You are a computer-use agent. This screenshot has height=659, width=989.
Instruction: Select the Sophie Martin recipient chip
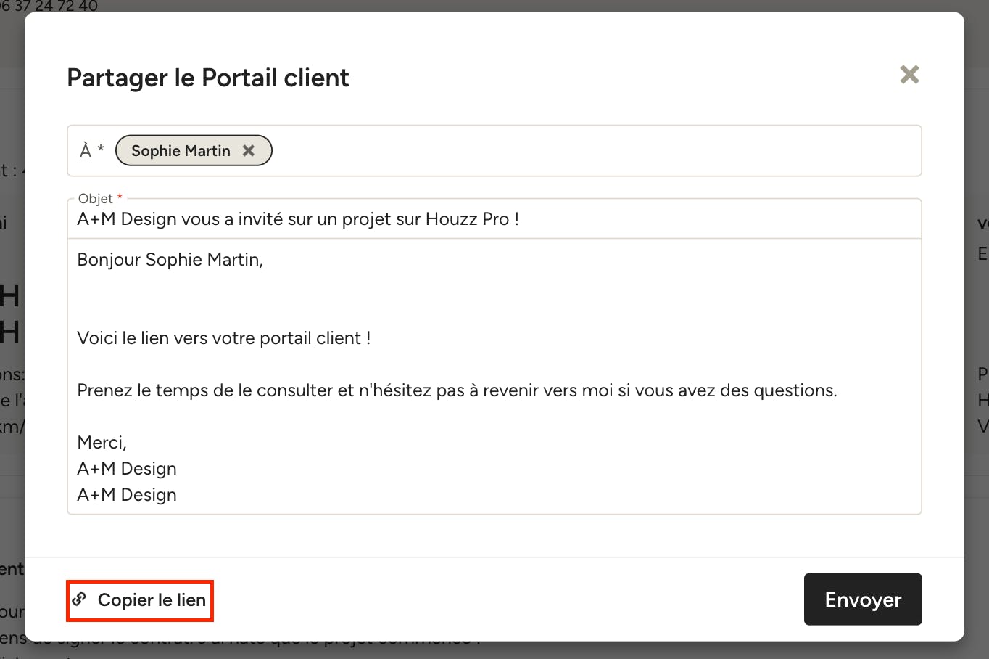(181, 150)
